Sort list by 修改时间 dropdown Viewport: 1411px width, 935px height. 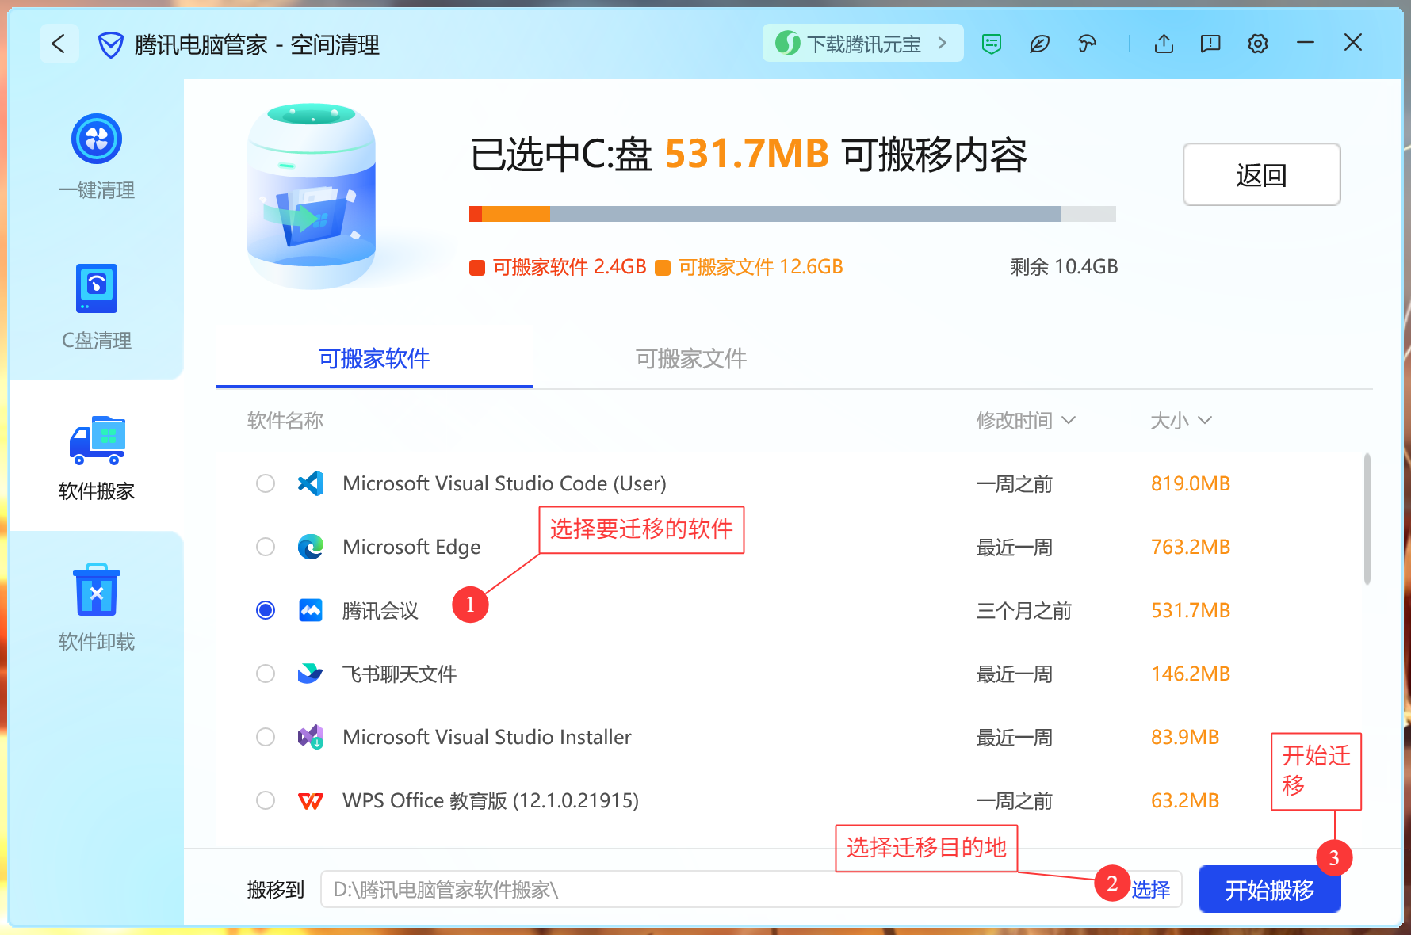click(1025, 420)
